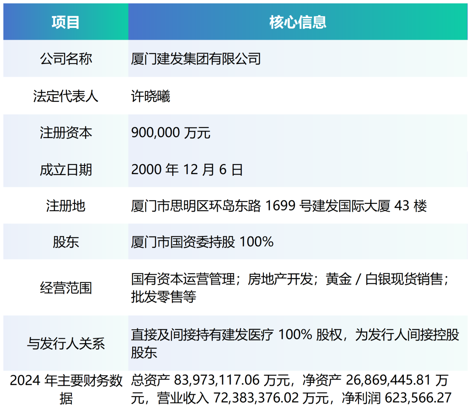Select the line containing 营业收入 72,383,376.02
Screen dimensions: 471x408
291,398
